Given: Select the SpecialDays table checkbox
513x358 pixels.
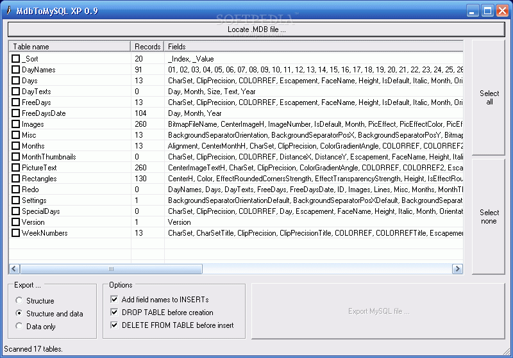Looking at the screenshot, I should point(15,211).
